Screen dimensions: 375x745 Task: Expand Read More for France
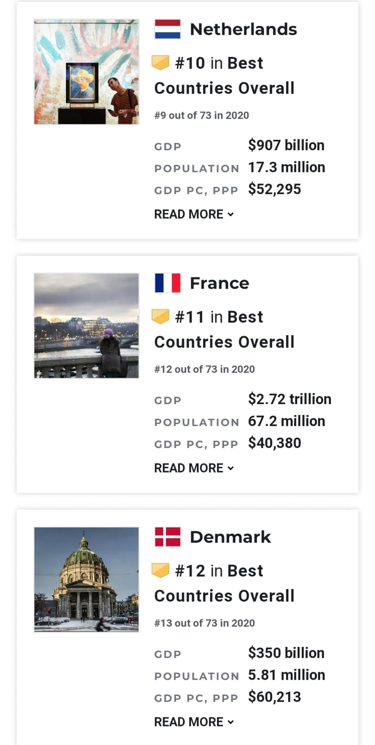pos(194,468)
